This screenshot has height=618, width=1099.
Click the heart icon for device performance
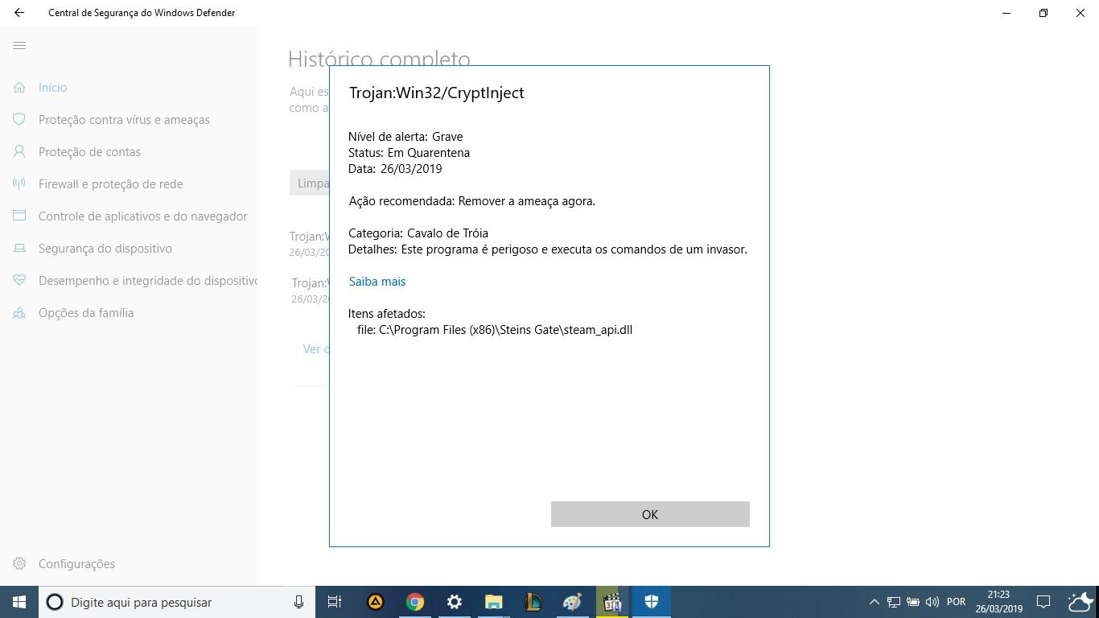click(19, 280)
